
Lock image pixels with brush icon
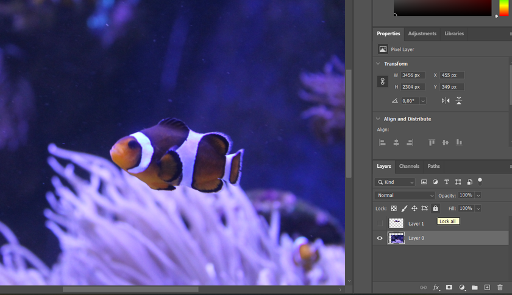(x=404, y=208)
